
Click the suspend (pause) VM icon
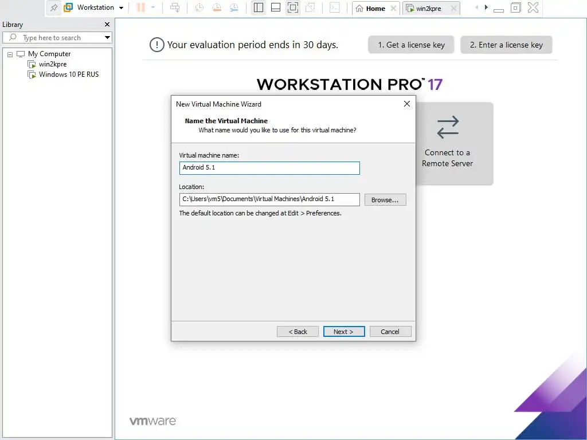click(141, 7)
